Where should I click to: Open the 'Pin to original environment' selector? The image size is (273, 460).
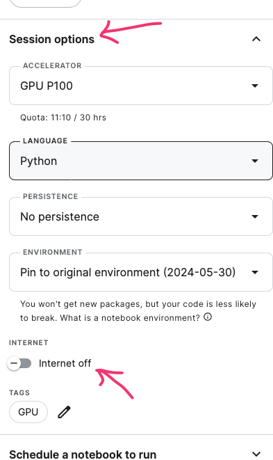[141, 272]
